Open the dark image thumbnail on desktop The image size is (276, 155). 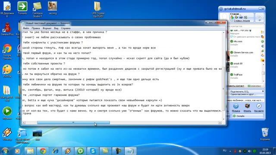click(x=38, y=135)
